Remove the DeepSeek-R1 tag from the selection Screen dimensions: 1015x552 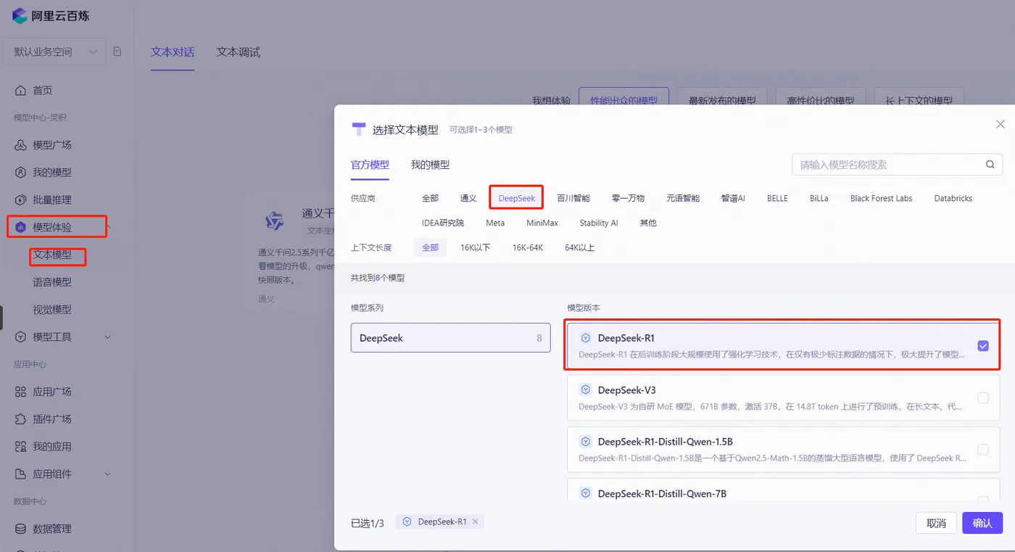point(475,522)
